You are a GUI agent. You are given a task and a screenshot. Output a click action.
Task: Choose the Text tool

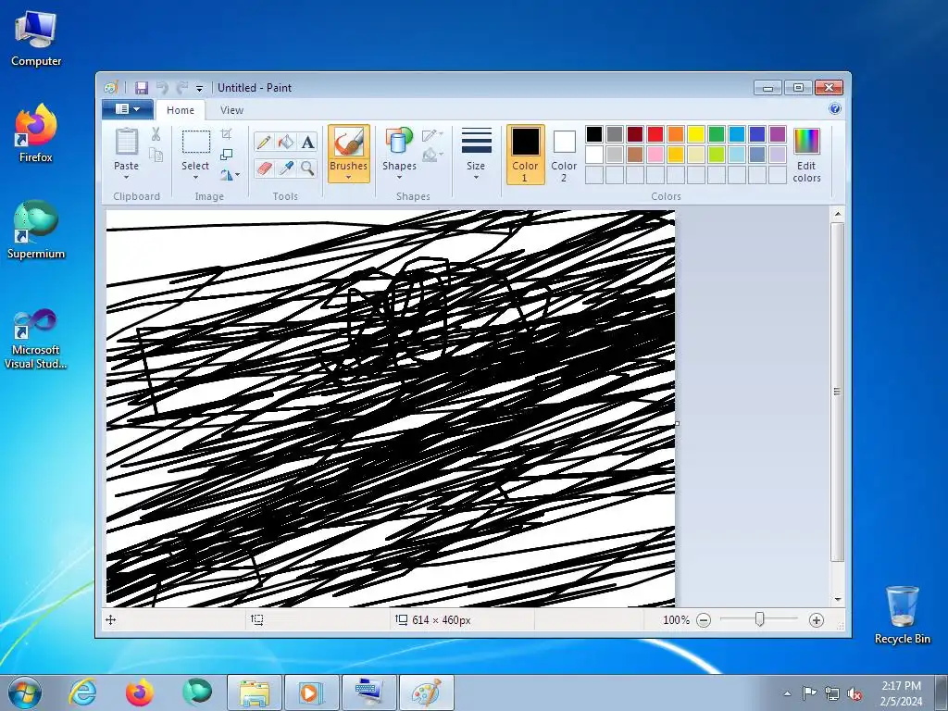[x=307, y=142]
